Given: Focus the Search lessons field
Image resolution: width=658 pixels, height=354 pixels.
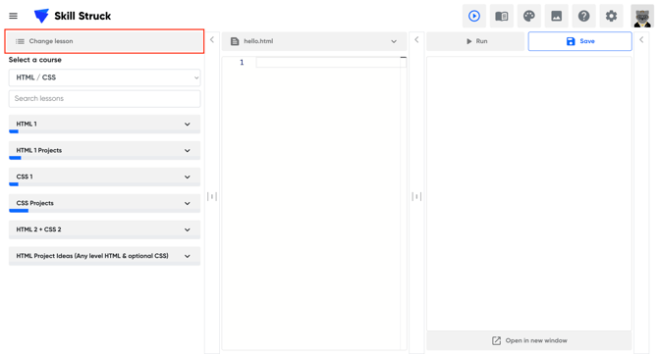Looking at the screenshot, I should coord(104,98).
